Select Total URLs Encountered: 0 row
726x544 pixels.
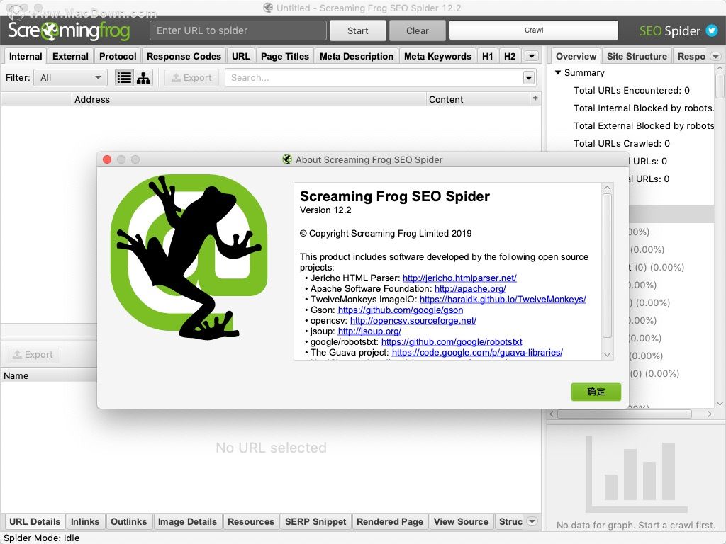(632, 90)
